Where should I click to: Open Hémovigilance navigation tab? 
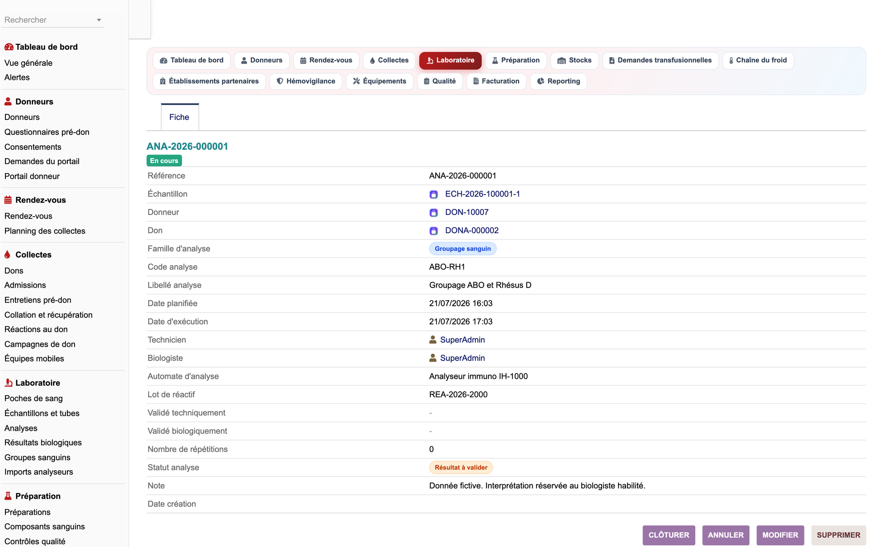(x=306, y=81)
